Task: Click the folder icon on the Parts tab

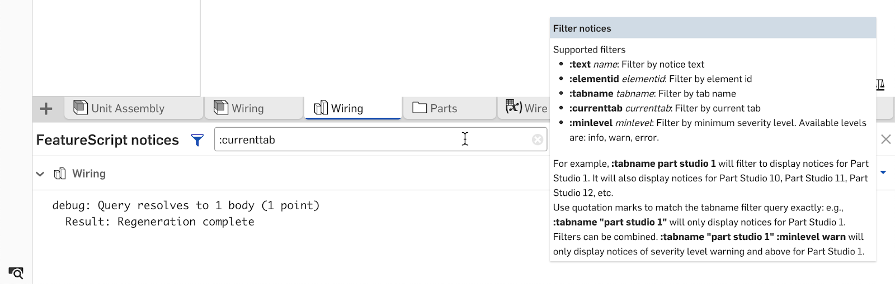Action: click(x=420, y=108)
